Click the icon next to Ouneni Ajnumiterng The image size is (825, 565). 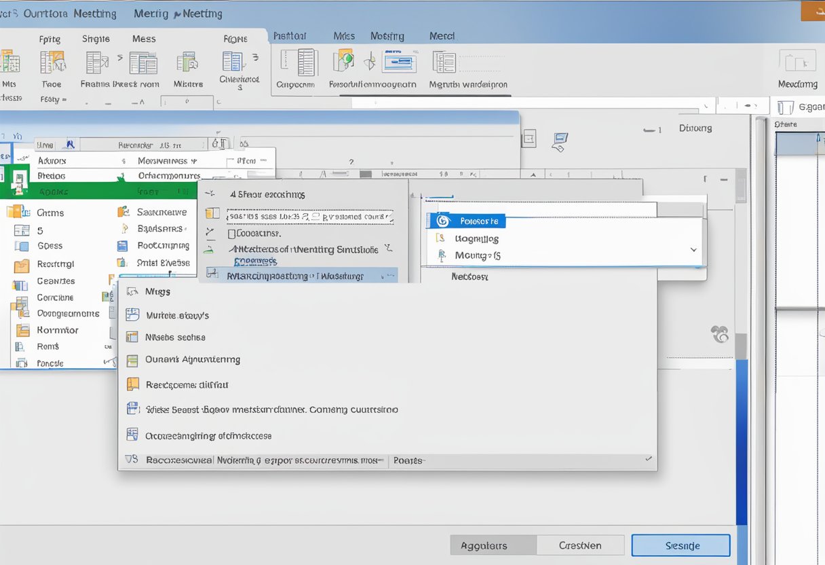pos(132,360)
